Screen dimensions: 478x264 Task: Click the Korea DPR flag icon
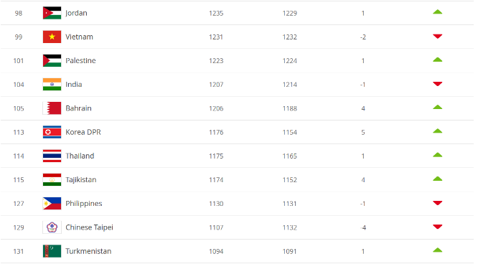(x=52, y=132)
